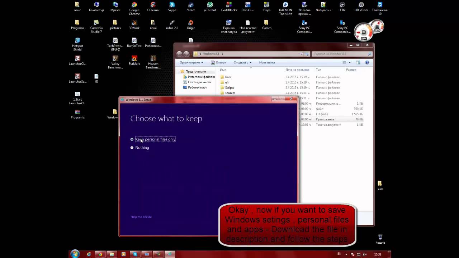Open the Origin desktop shortcut
459x258 pixels.
(x=191, y=25)
